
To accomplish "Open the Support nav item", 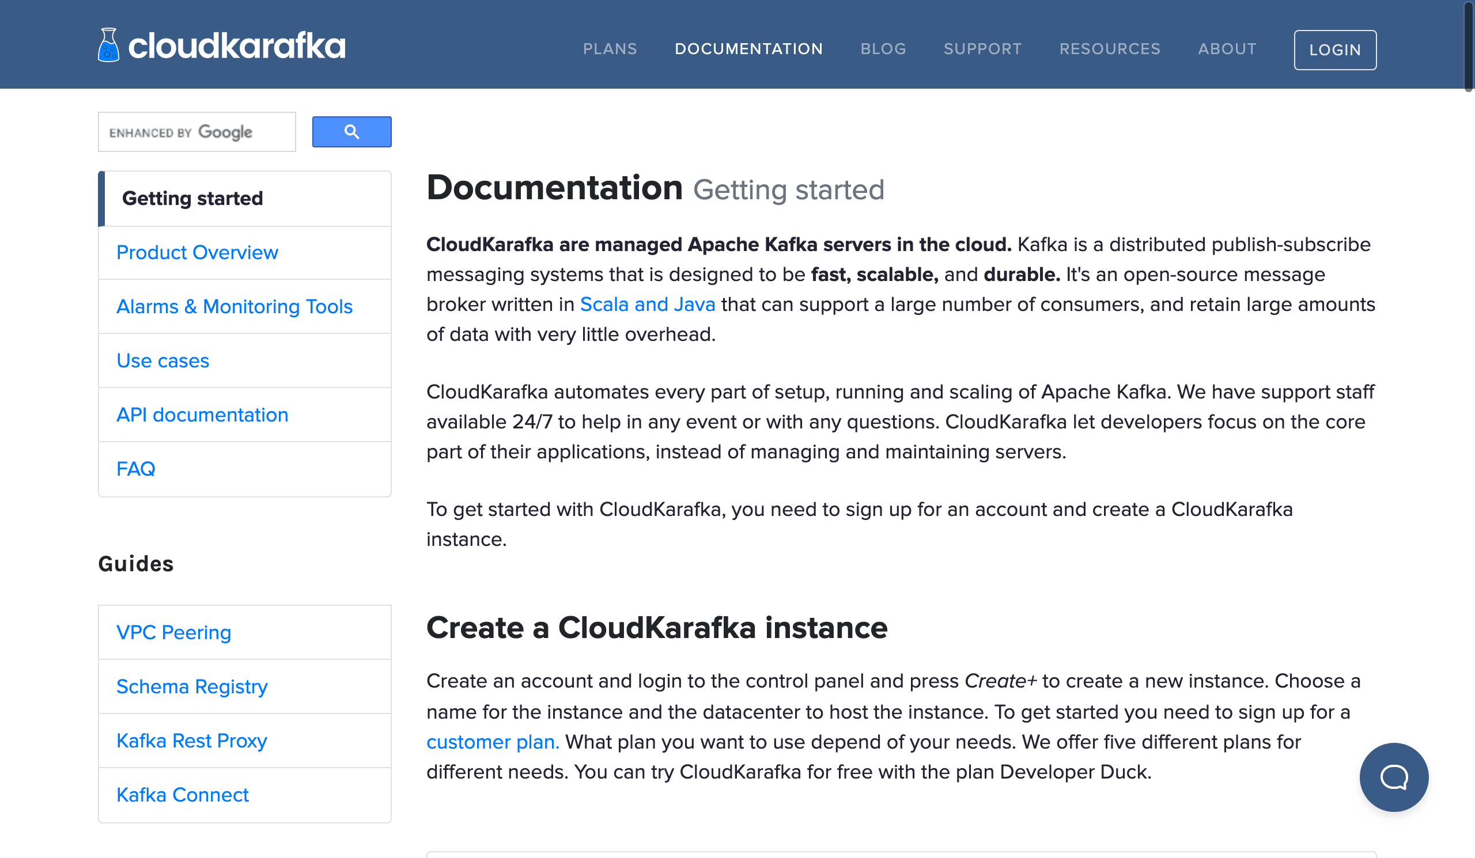I will click(x=983, y=49).
